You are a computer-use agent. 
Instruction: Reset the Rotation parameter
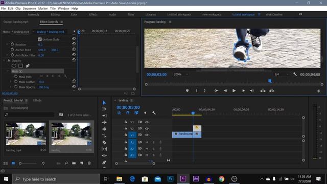click(74, 44)
